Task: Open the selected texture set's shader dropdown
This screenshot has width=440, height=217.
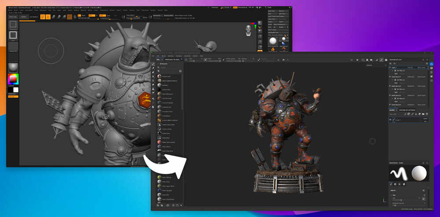Action: 422,67
